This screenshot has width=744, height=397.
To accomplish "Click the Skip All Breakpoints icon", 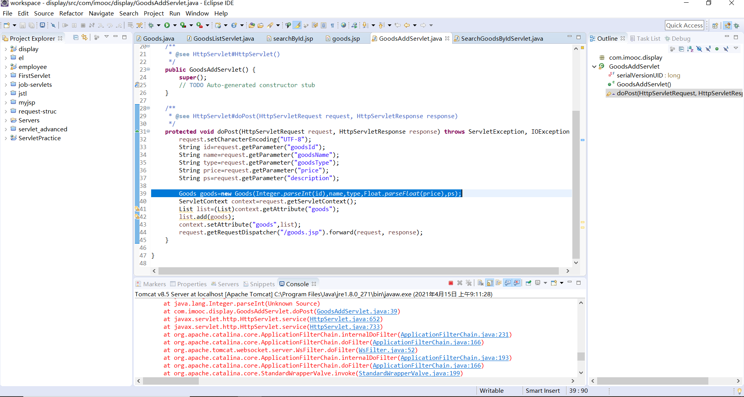I will pos(53,25).
